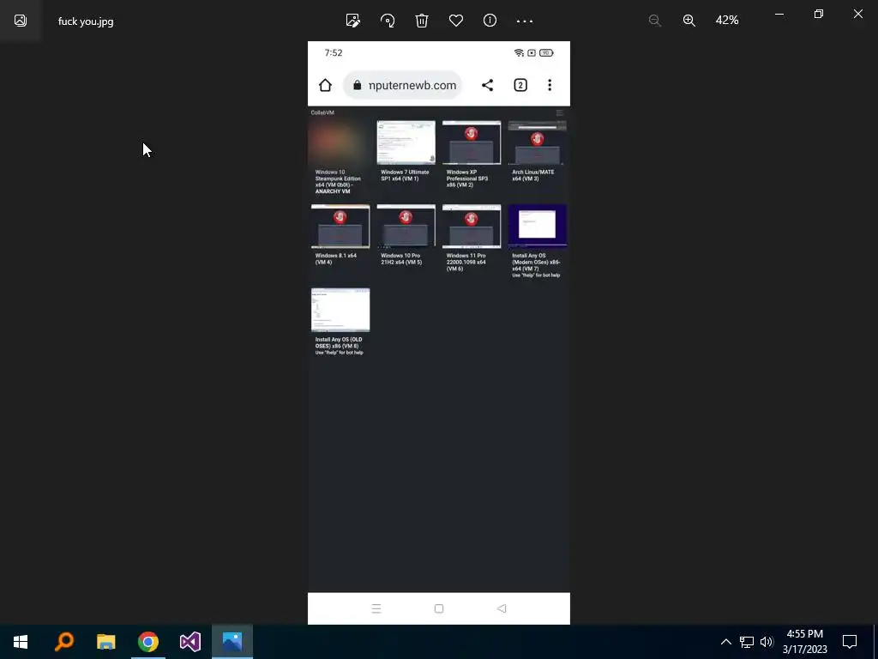Open the orange search magnifier on taskbar
The width and height of the screenshot is (878, 659).
point(63,642)
